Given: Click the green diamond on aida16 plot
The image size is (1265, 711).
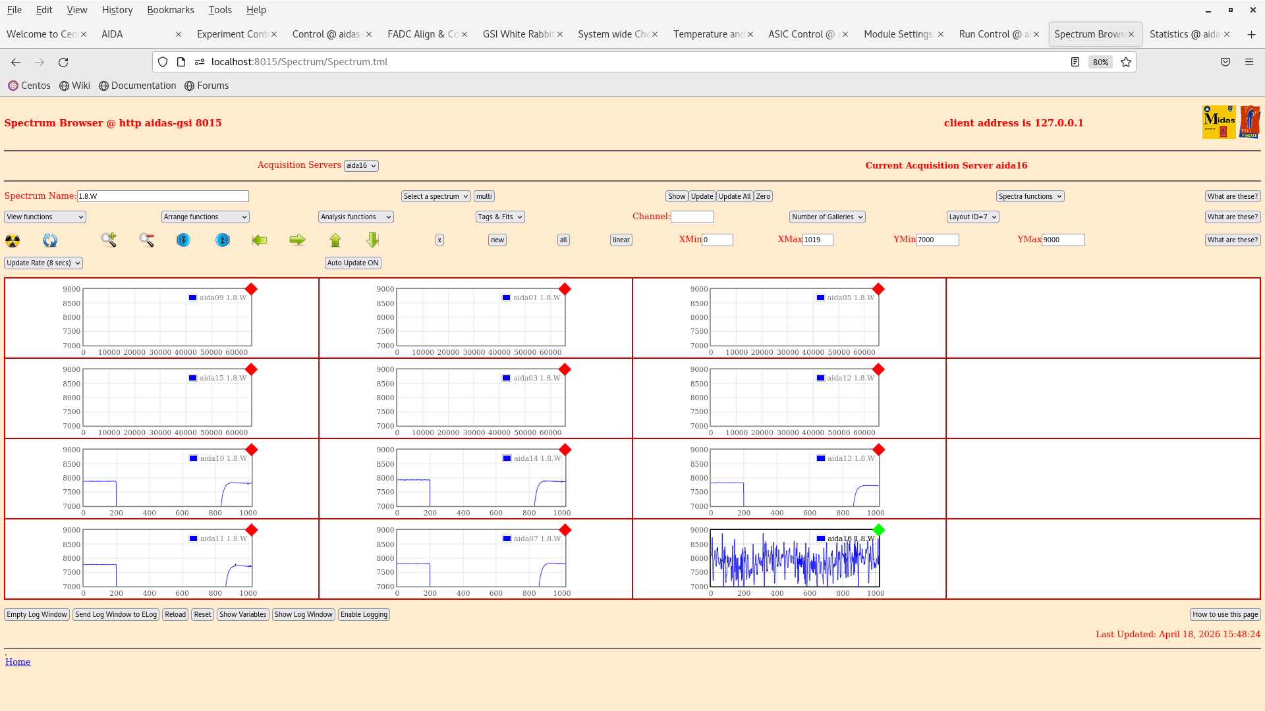Looking at the screenshot, I should 878,530.
